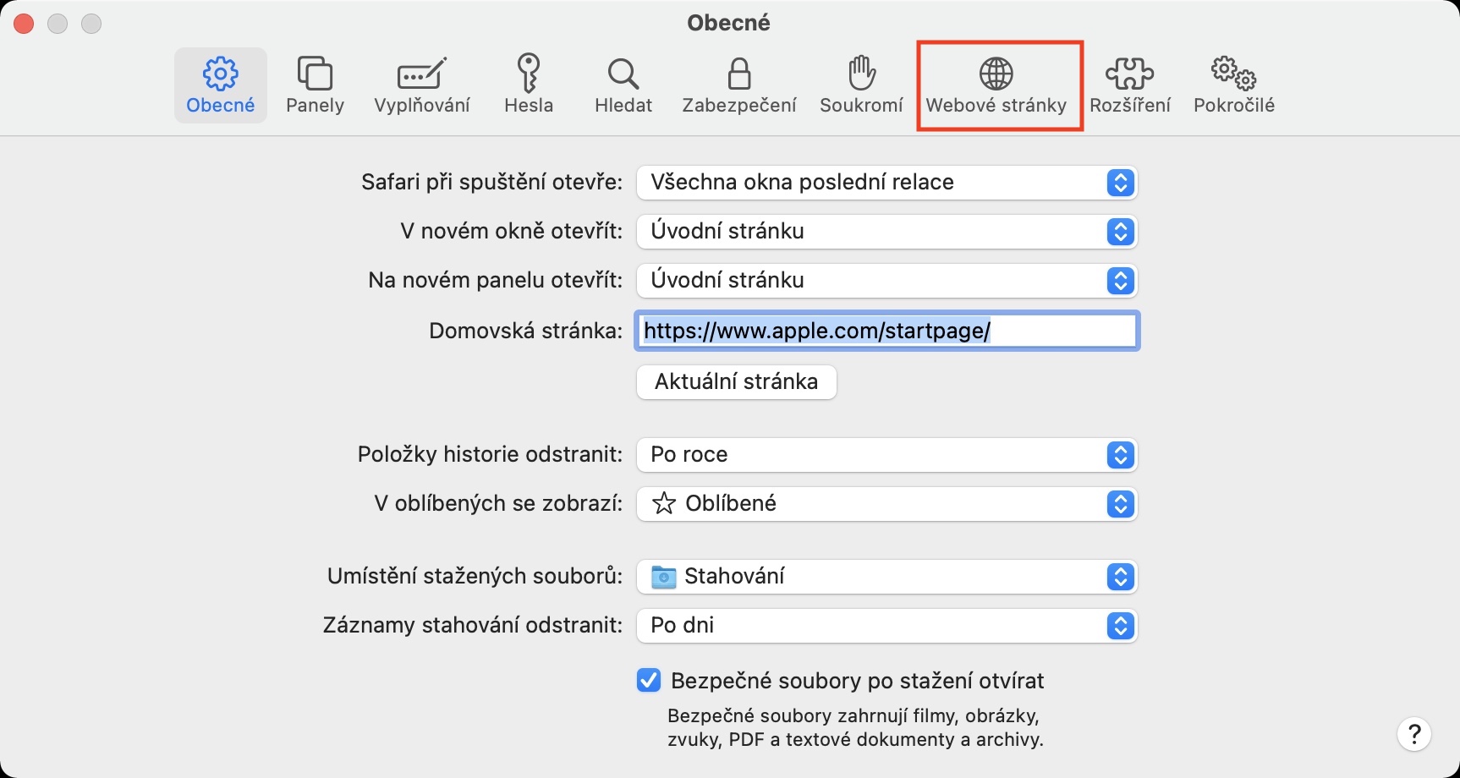Image resolution: width=1460 pixels, height=778 pixels.
Task: Expand Záznamy stahování odstranit dropdown
Action: 886,626
